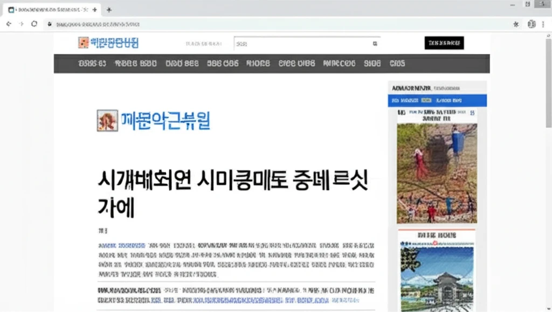Click the browser back arrow
The height and width of the screenshot is (312, 552).
[9, 24]
